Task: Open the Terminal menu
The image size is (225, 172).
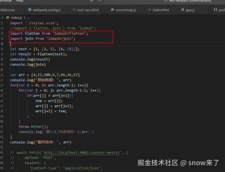Action: click(6, 1)
